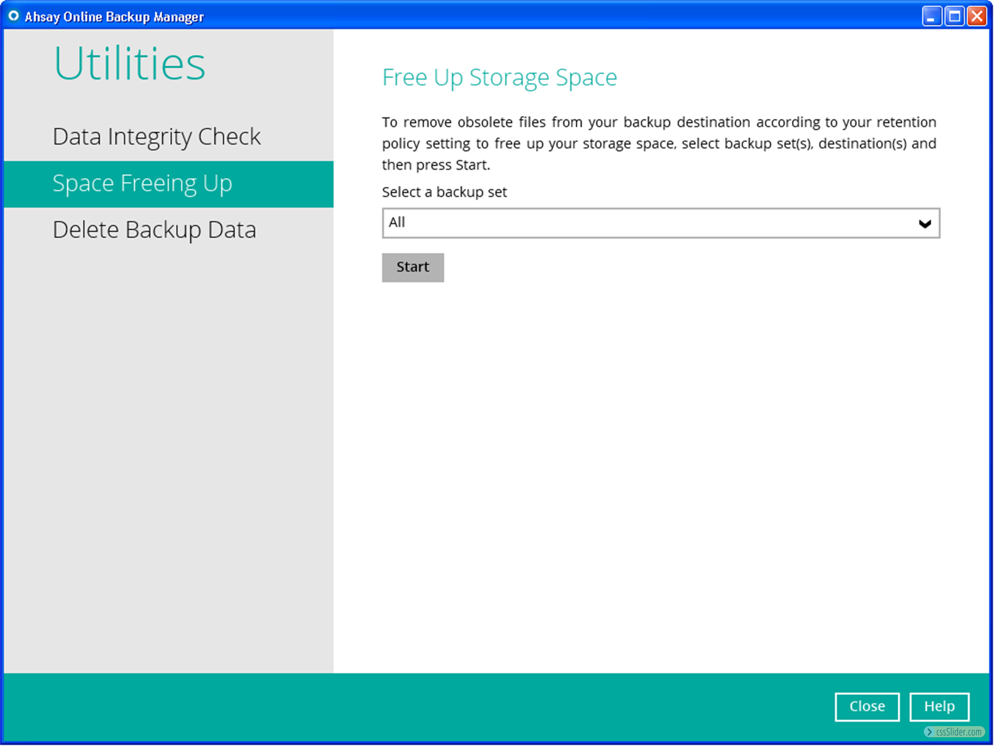The image size is (994, 746).
Task: Click the retention policy description paragraph
Action: (x=659, y=144)
